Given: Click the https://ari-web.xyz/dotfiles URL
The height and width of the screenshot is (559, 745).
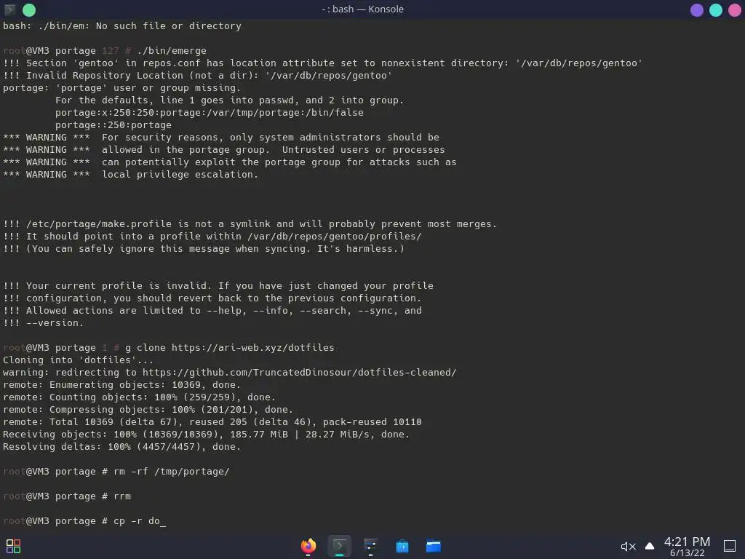Looking at the screenshot, I should 252,347.
